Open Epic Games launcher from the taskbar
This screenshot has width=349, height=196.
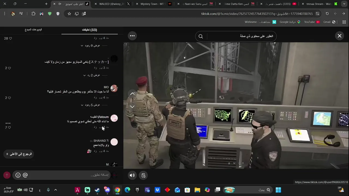(x=137, y=190)
